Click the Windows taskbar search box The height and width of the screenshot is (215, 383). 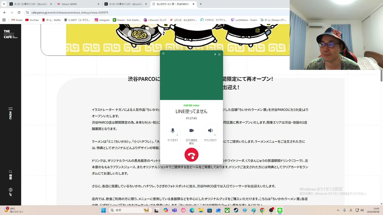click(130, 210)
